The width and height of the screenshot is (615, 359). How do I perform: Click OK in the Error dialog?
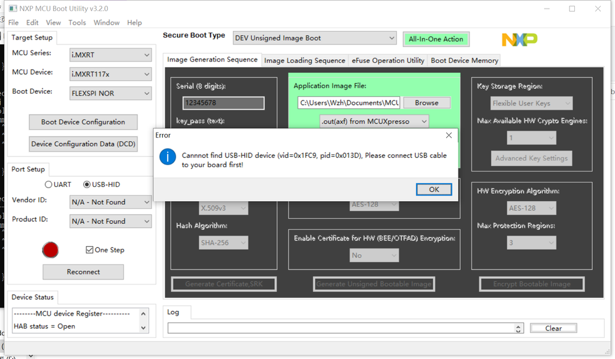click(x=434, y=189)
